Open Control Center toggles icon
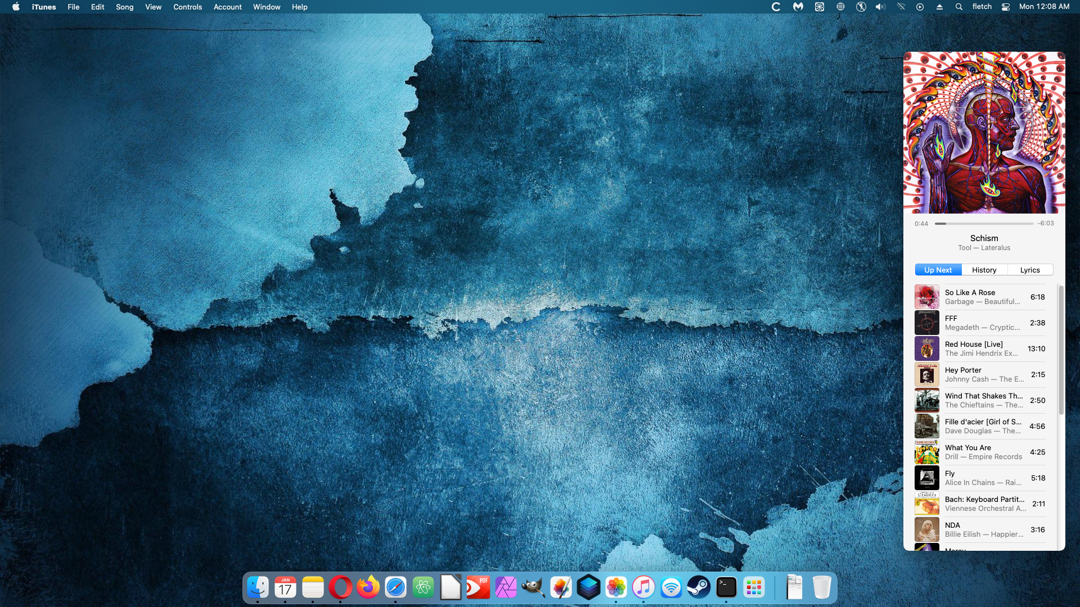The height and width of the screenshot is (607, 1080). click(1006, 7)
